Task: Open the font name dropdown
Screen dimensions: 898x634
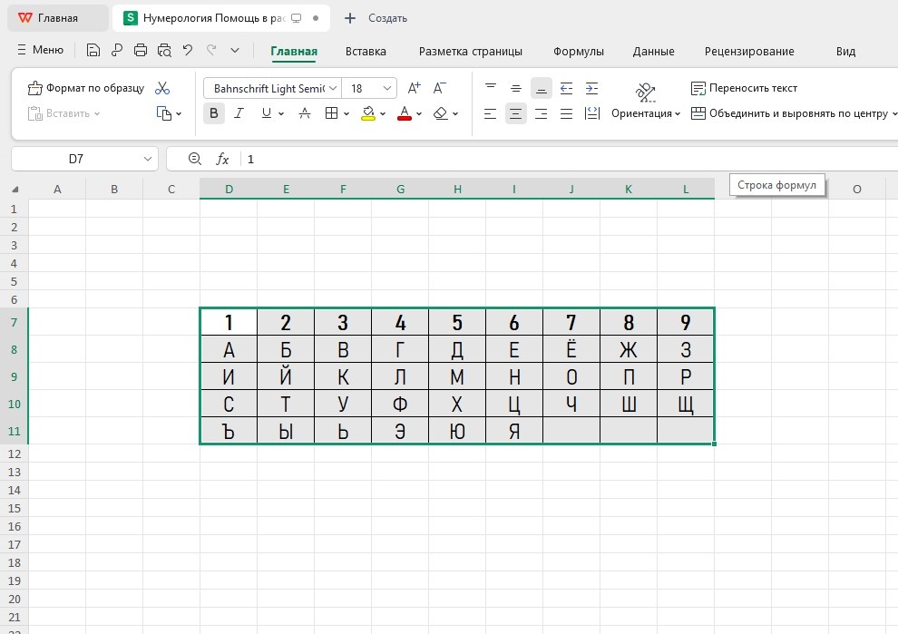Action: 333,88
